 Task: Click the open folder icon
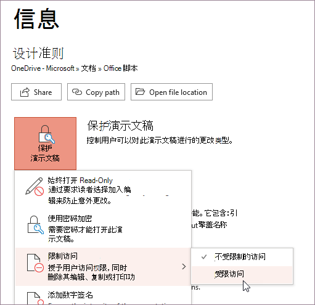140,92
